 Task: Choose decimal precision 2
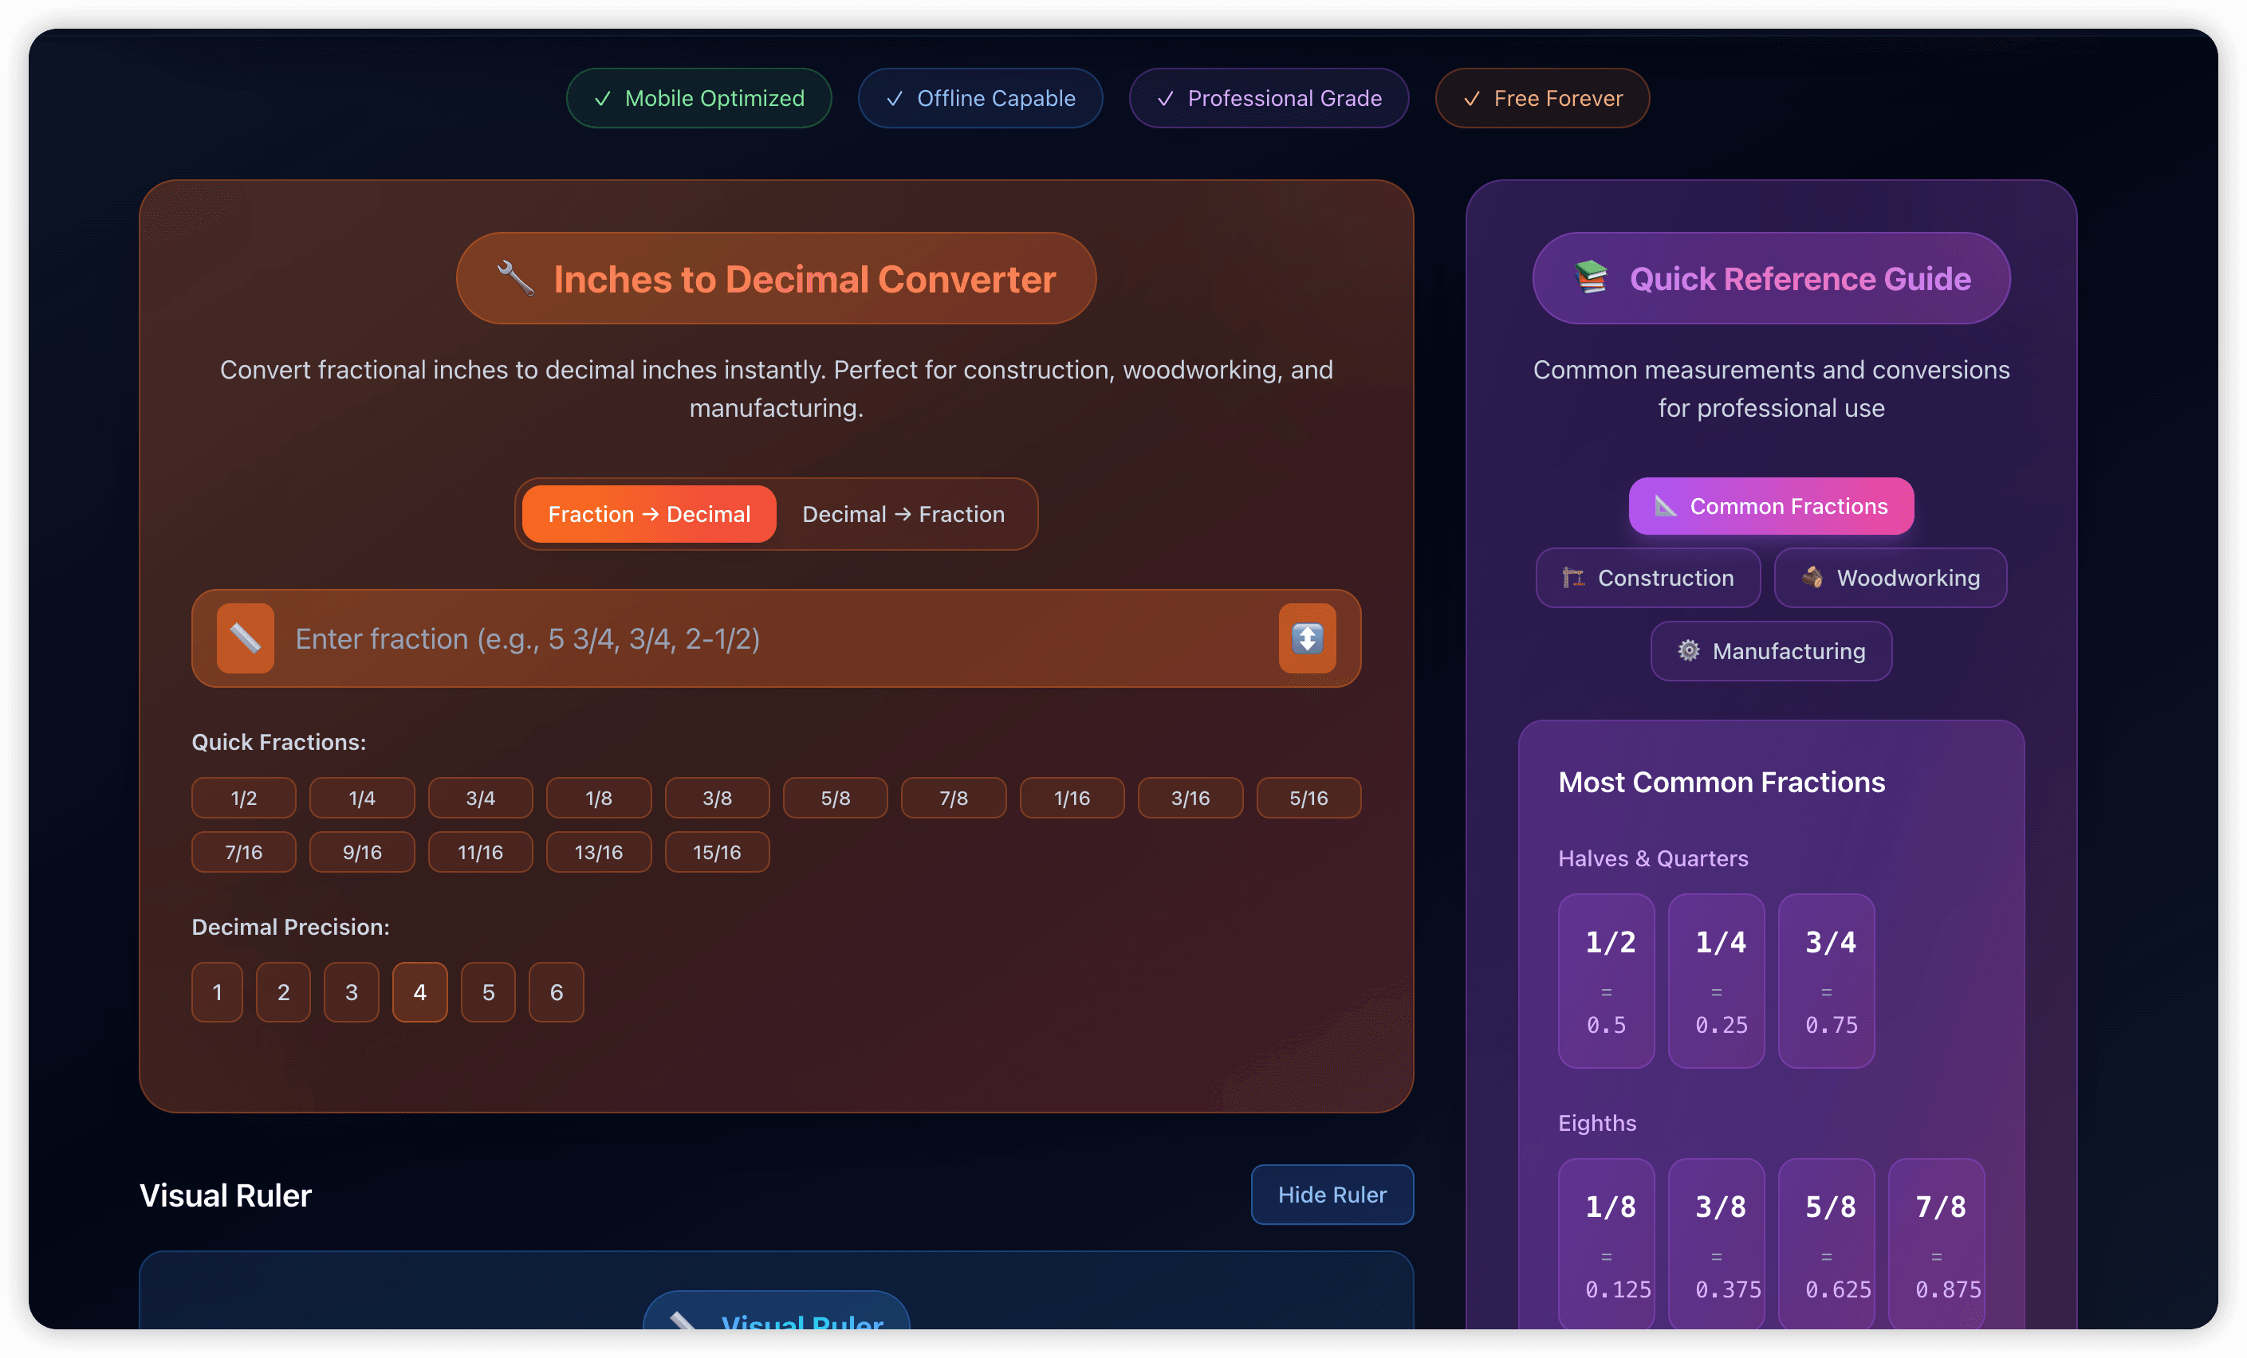pyautogui.click(x=283, y=991)
